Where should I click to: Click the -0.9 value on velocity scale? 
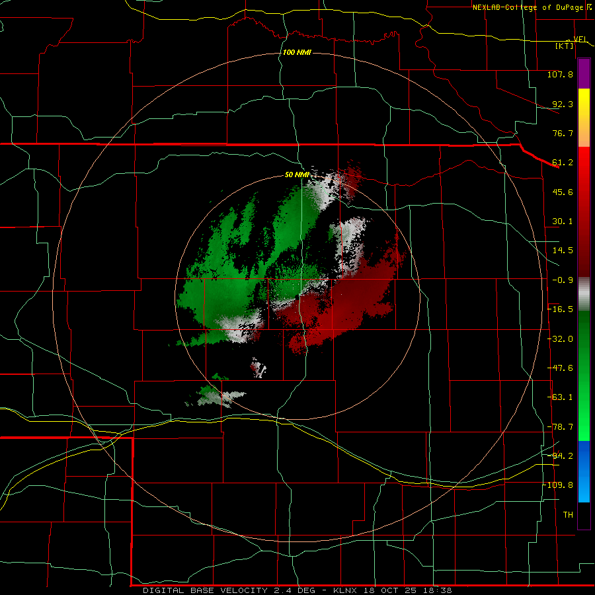[562, 280]
